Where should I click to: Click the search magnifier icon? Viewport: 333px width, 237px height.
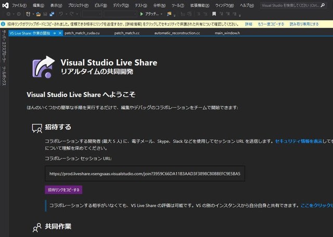323,5
